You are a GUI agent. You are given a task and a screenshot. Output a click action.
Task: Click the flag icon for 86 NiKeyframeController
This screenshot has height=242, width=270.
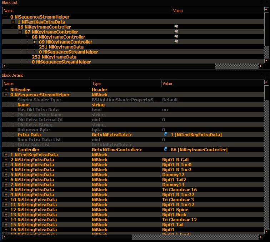coord(176,26)
